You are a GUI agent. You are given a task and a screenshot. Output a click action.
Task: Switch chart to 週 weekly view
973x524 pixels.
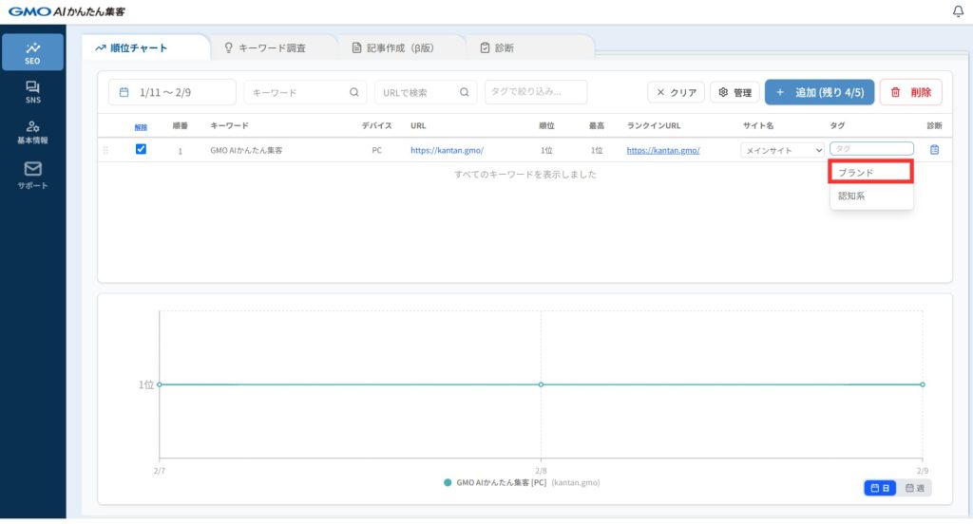click(x=915, y=488)
